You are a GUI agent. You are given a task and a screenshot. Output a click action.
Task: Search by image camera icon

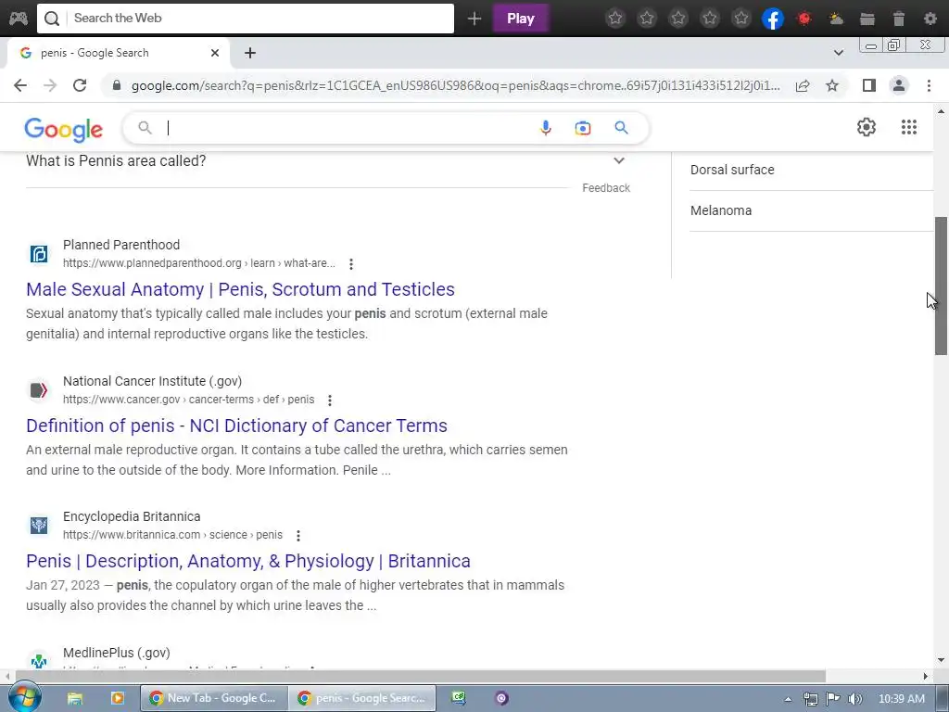(583, 128)
